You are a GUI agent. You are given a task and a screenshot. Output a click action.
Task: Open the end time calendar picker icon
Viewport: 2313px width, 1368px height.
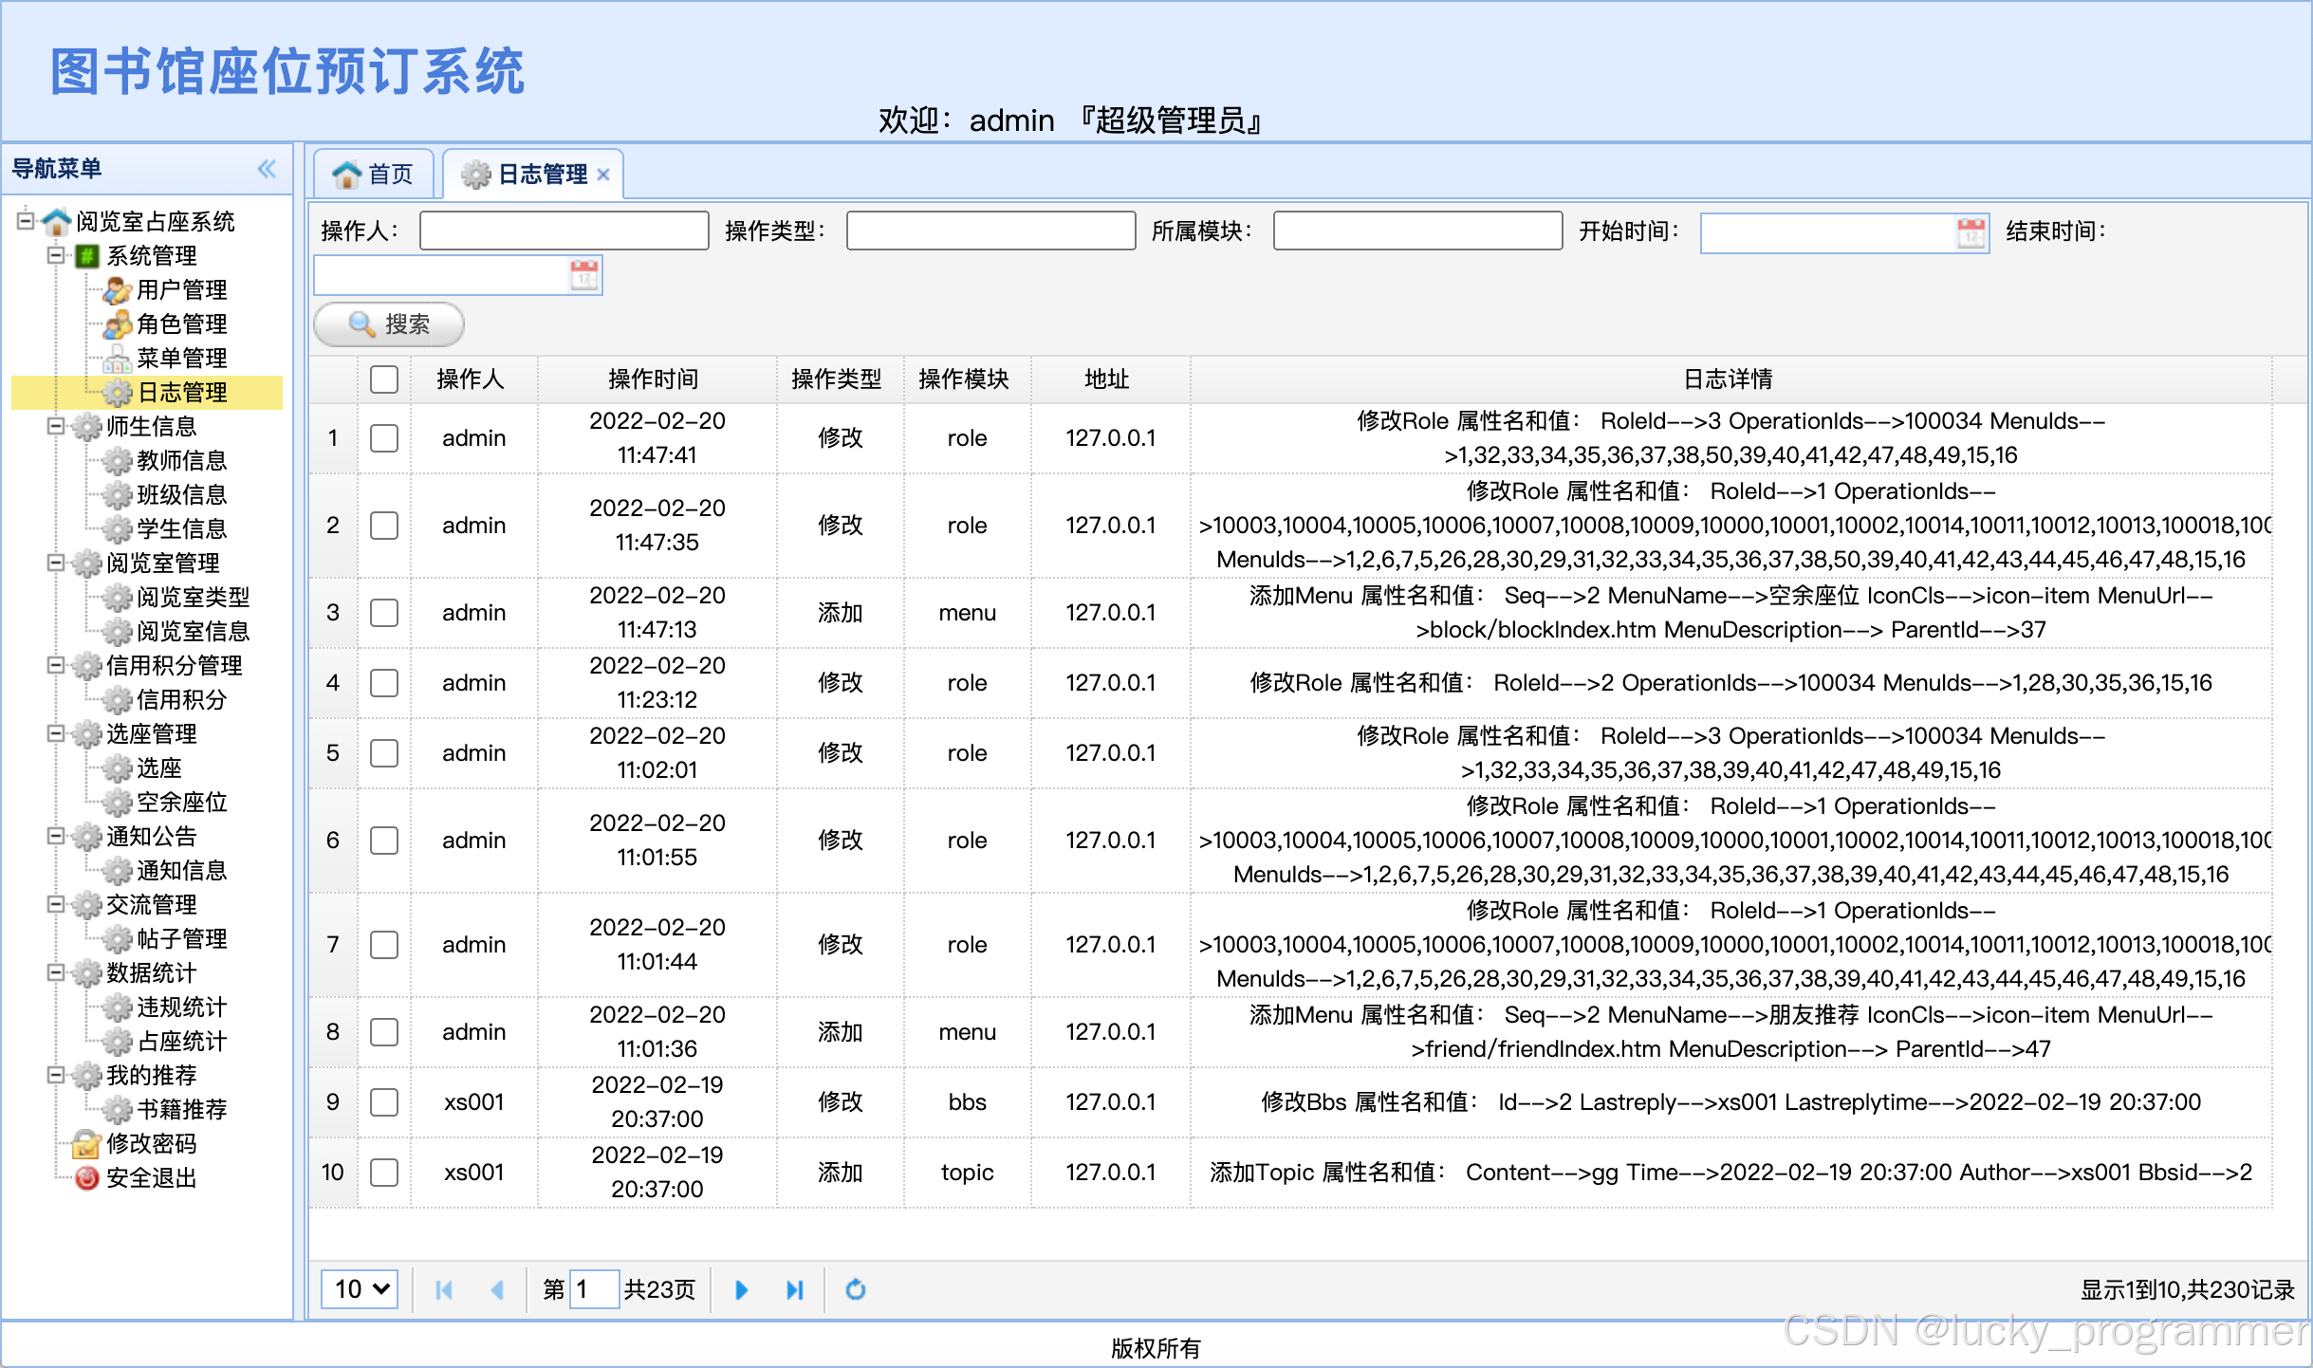(x=584, y=276)
